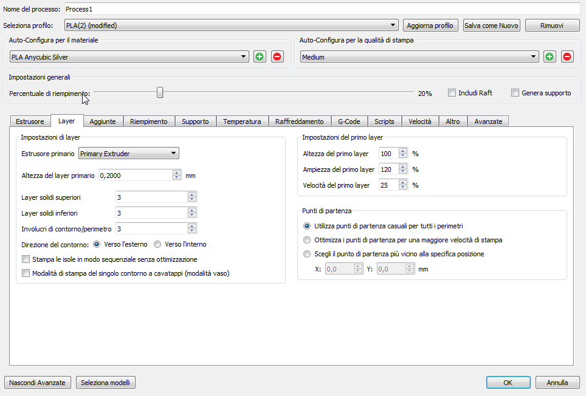Enable Includi Raft checkbox
The width and height of the screenshot is (586, 396).
pyautogui.click(x=452, y=93)
